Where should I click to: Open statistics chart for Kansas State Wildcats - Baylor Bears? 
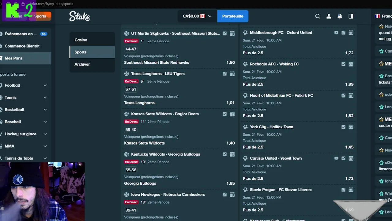(225, 114)
